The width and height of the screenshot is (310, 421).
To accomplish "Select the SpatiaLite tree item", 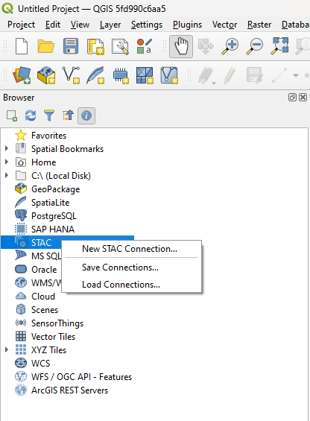I will point(50,203).
